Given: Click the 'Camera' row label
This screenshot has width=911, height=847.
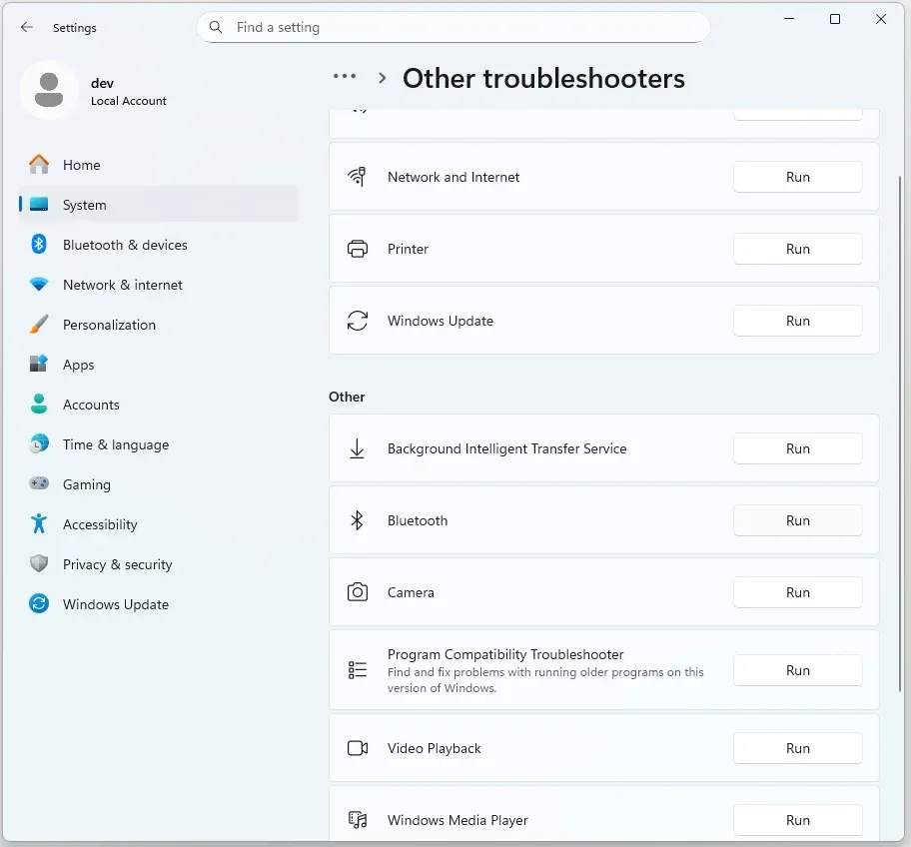Looking at the screenshot, I should [x=411, y=593].
